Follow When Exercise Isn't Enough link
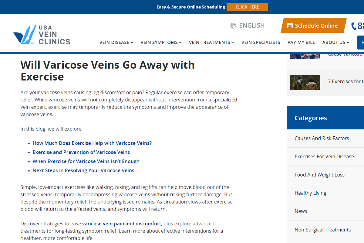364x243 pixels. coord(86,161)
